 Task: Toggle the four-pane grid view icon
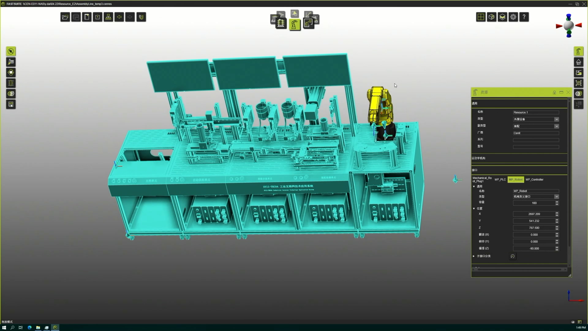coord(481,17)
